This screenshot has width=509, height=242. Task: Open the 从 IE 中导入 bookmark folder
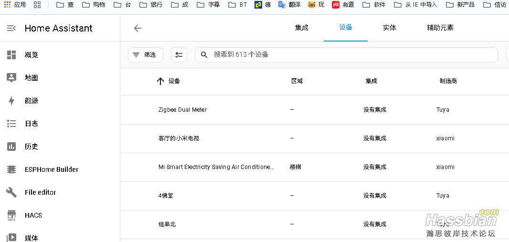point(415,5)
